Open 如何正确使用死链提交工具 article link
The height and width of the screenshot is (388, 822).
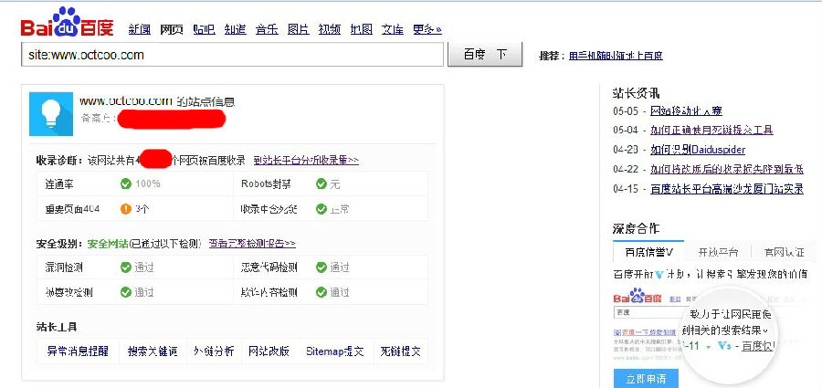point(711,130)
